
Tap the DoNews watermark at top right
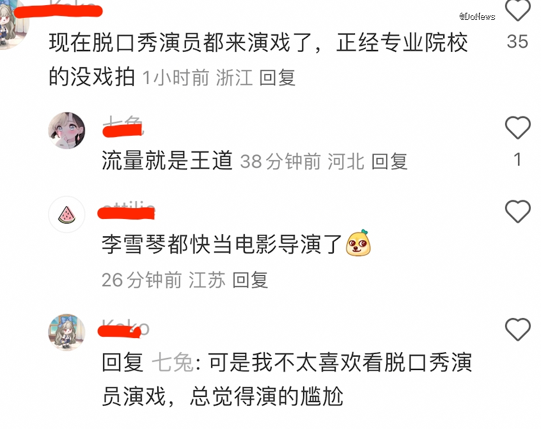477,16
